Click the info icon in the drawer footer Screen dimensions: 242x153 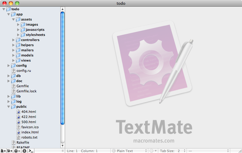pos(24,151)
